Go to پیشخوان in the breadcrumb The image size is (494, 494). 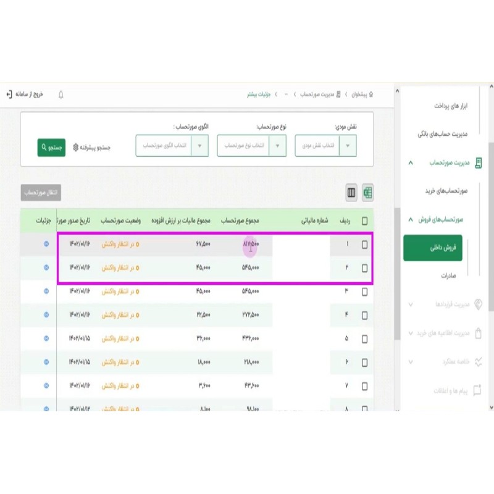(359, 94)
